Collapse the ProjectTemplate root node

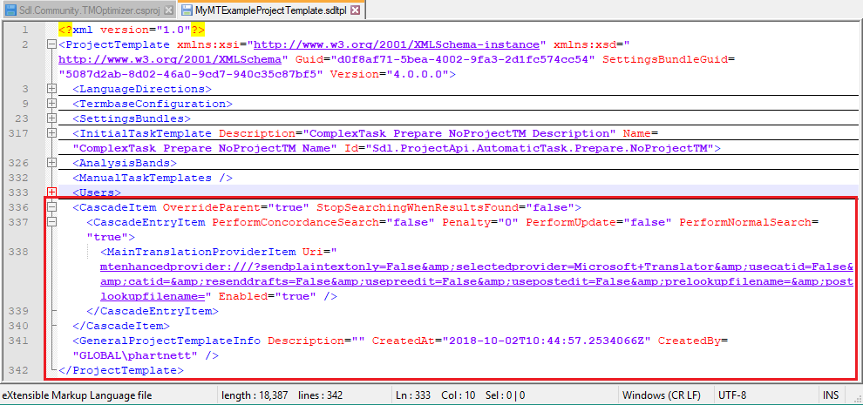click(x=51, y=44)
